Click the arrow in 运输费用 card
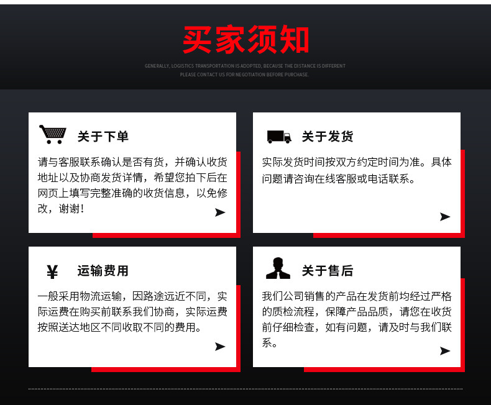Image resolution: width=491 pixels, height=405 pixels. tap(220, 347)
